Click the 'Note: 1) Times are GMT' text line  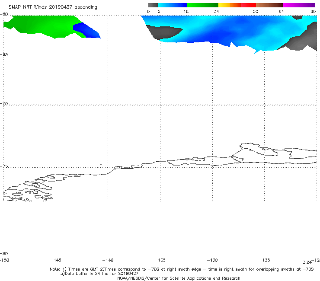tap(182, 269)
